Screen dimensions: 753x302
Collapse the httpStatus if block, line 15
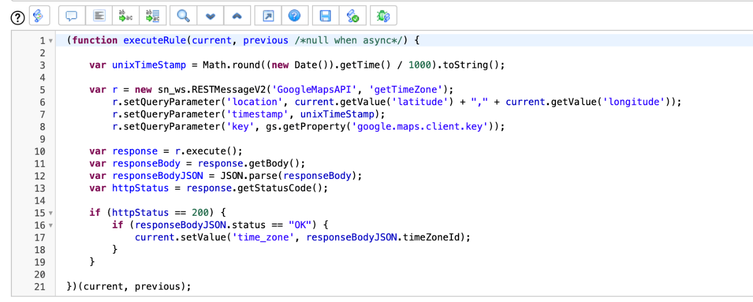click(x=50, y=213)
